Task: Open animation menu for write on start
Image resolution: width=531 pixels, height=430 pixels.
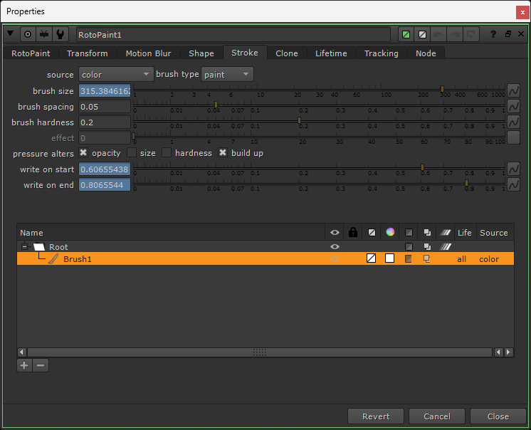Action: click(x=513, y=169)
